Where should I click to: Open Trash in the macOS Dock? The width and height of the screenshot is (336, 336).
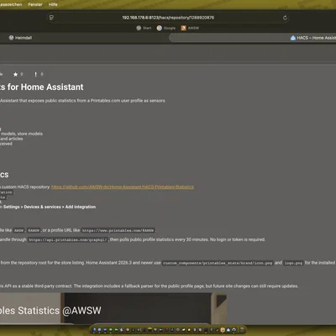[242, 329]
